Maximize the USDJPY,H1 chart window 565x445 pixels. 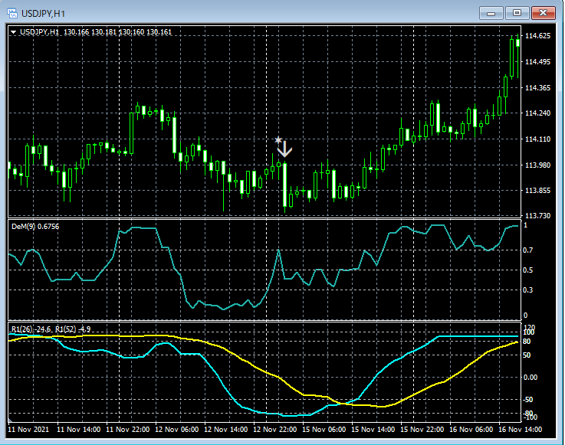517,13
